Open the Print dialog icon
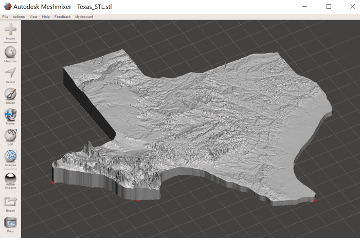This screenshot has height=238, width=360. tap(10, 223)
